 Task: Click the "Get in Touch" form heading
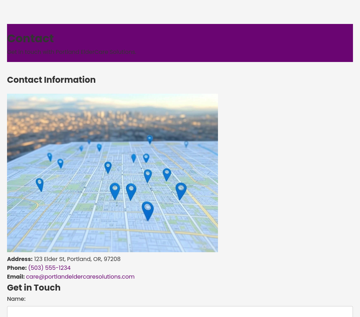click(x=34, y=288)
